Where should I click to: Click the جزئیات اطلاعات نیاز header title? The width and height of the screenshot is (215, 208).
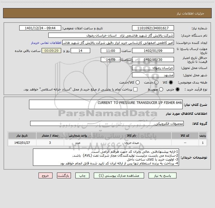click(x=190, y=13)
